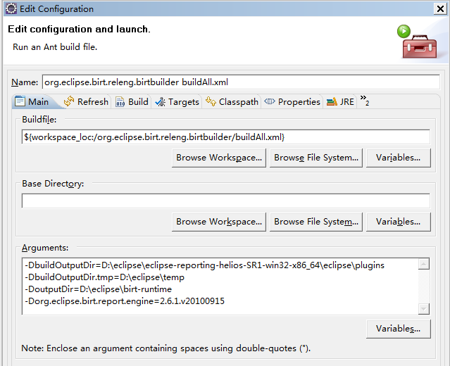Open Variables for the Buildfile field
This screenshot has width=450, height=366.
[x=399, y=158]
